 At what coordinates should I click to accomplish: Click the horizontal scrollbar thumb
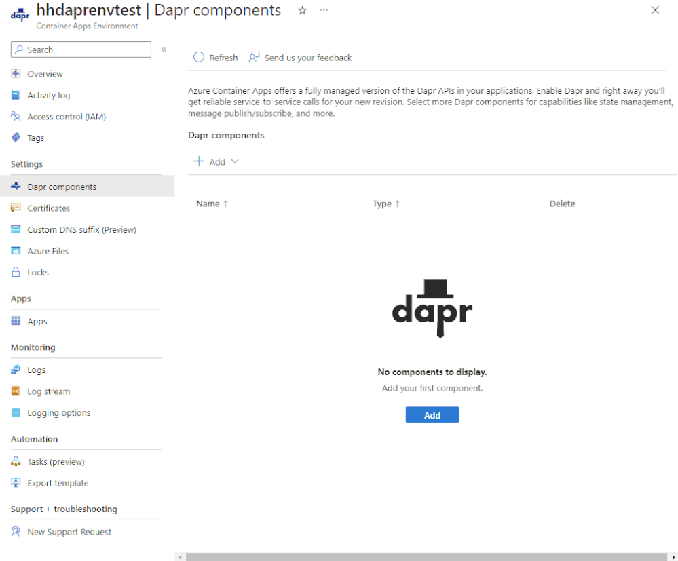pyautogui.click(x=426, y=557)
